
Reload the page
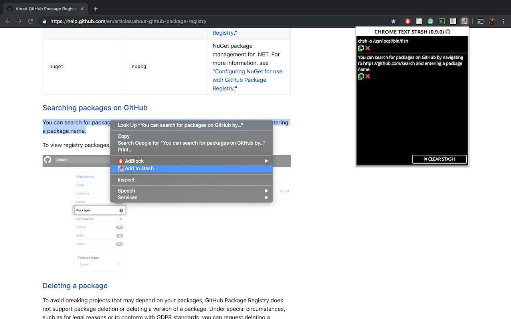[x=31, y=22]
